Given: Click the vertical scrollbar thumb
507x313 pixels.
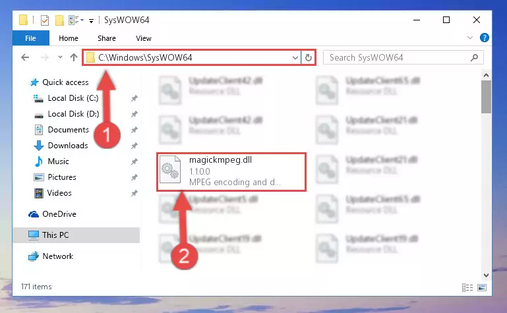Looking at the screenshot, I should tap(486, 97).
